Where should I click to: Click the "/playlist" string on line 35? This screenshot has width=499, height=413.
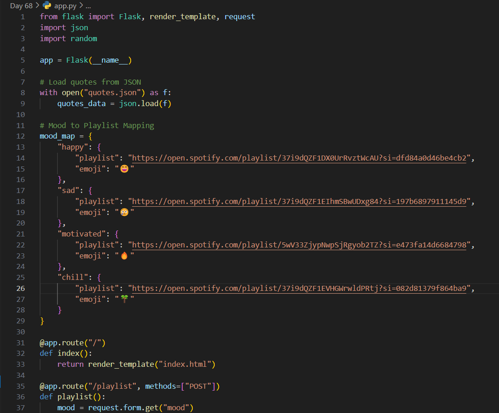[112, 386]
